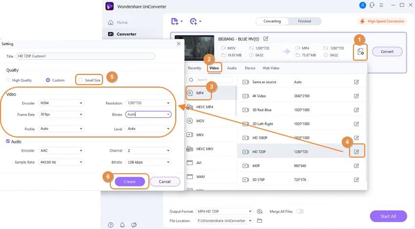The image size is (415, 229).
Task: Switch to the Finished tab
Action: click(x=304, y=21)
